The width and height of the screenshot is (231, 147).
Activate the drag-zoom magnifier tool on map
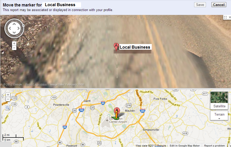[7, 108]
